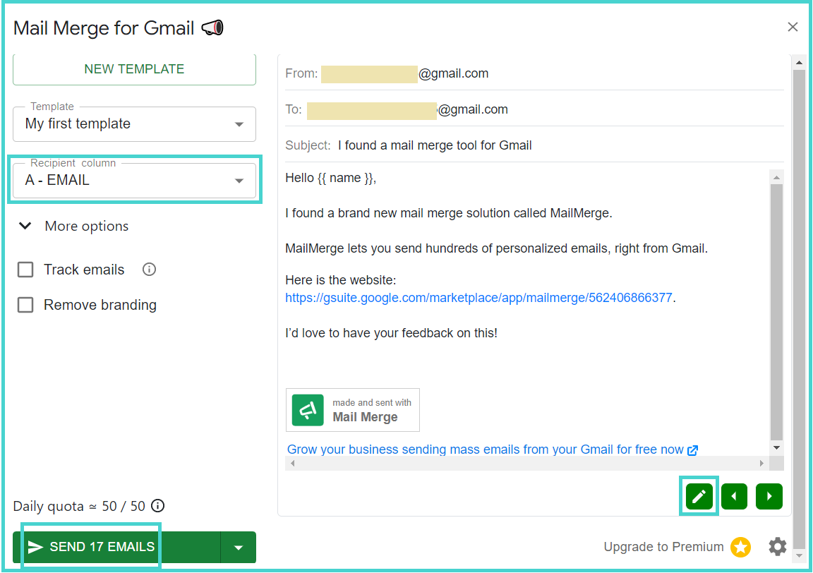Click the NEW TEMPLATE button
The image size is (813, 573).
click(134, 69)
